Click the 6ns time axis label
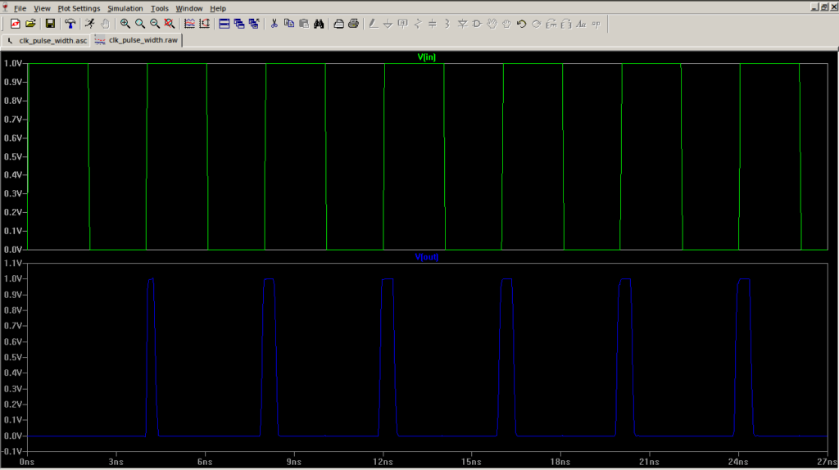This screenshot has width=839, height=470. point(204,462)
